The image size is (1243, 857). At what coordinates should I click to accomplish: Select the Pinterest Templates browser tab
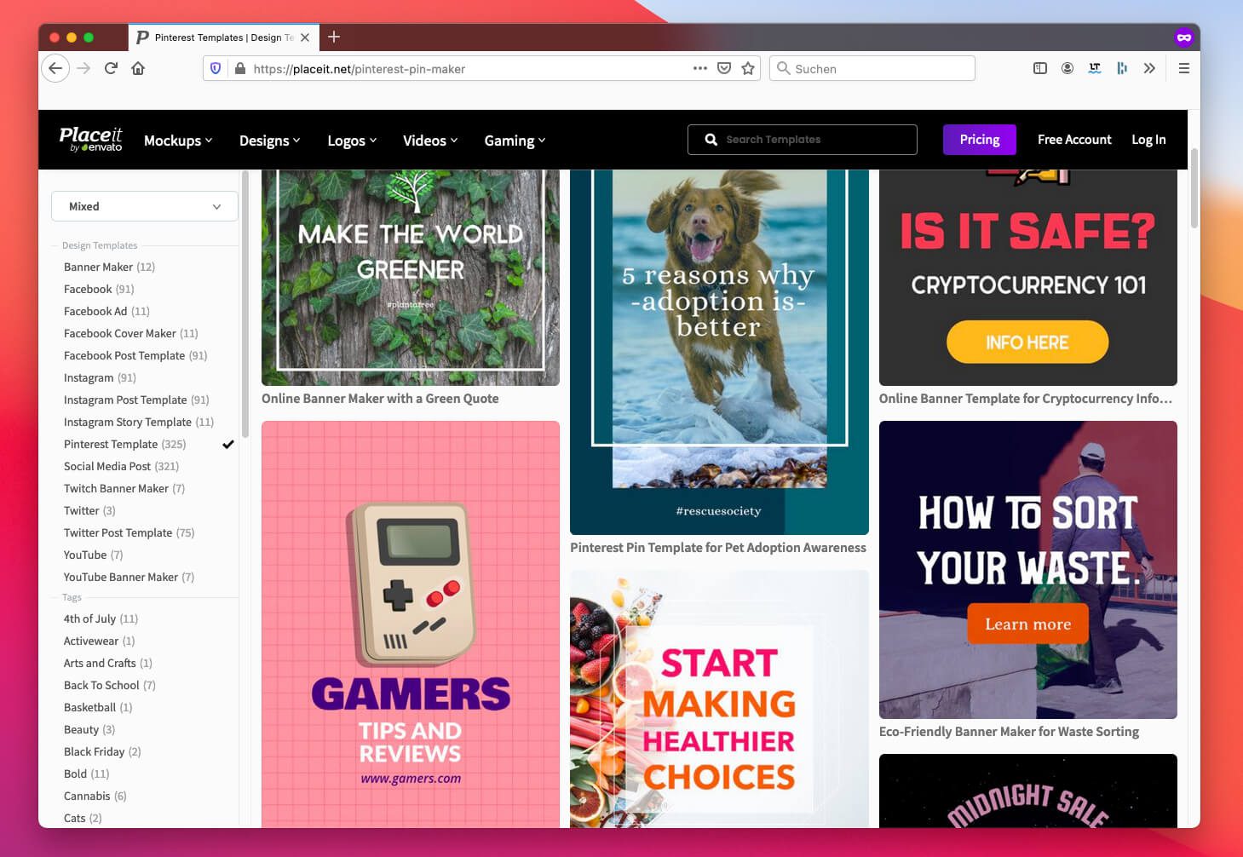(x=224, y=37)
